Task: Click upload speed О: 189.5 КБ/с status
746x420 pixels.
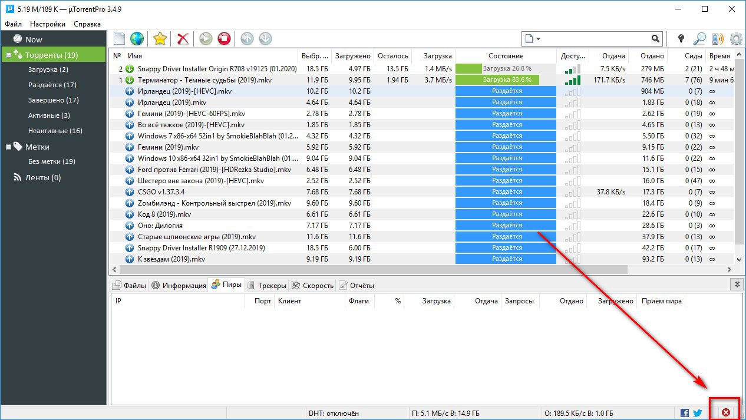Action: pos(579,414)
